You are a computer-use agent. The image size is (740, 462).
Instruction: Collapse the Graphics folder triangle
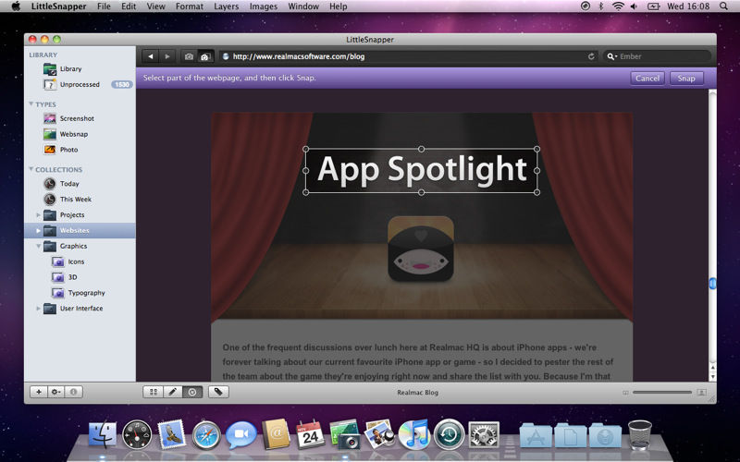38,246
